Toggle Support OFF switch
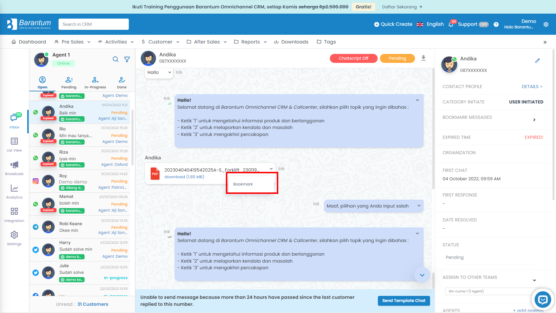The height and width of the screenshot is (313, 556). (x=484, y=24)
